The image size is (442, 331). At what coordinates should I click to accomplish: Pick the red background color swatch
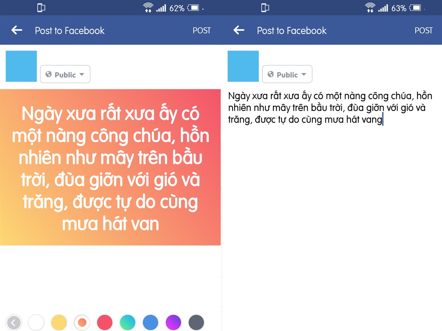[x=105, y=323]
